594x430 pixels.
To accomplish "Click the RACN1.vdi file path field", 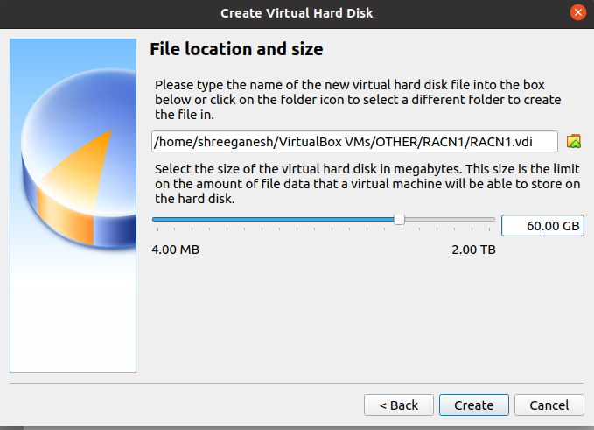I will pos(354,142).
